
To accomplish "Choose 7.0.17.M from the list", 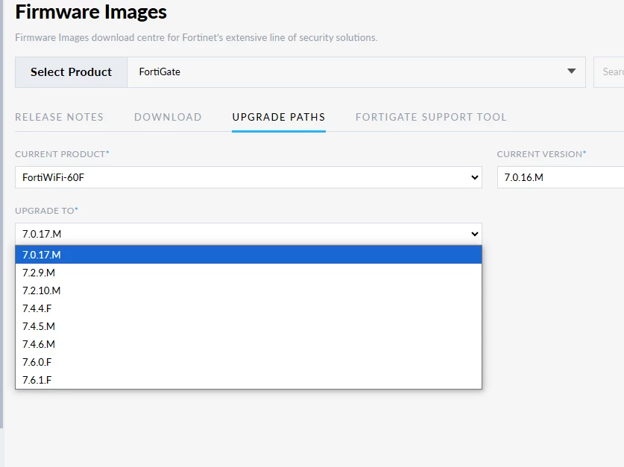I will [x=248, y=255].
